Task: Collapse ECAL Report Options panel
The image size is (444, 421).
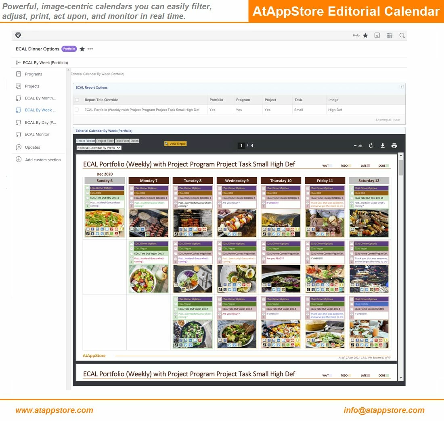Action: coord(401,87)
